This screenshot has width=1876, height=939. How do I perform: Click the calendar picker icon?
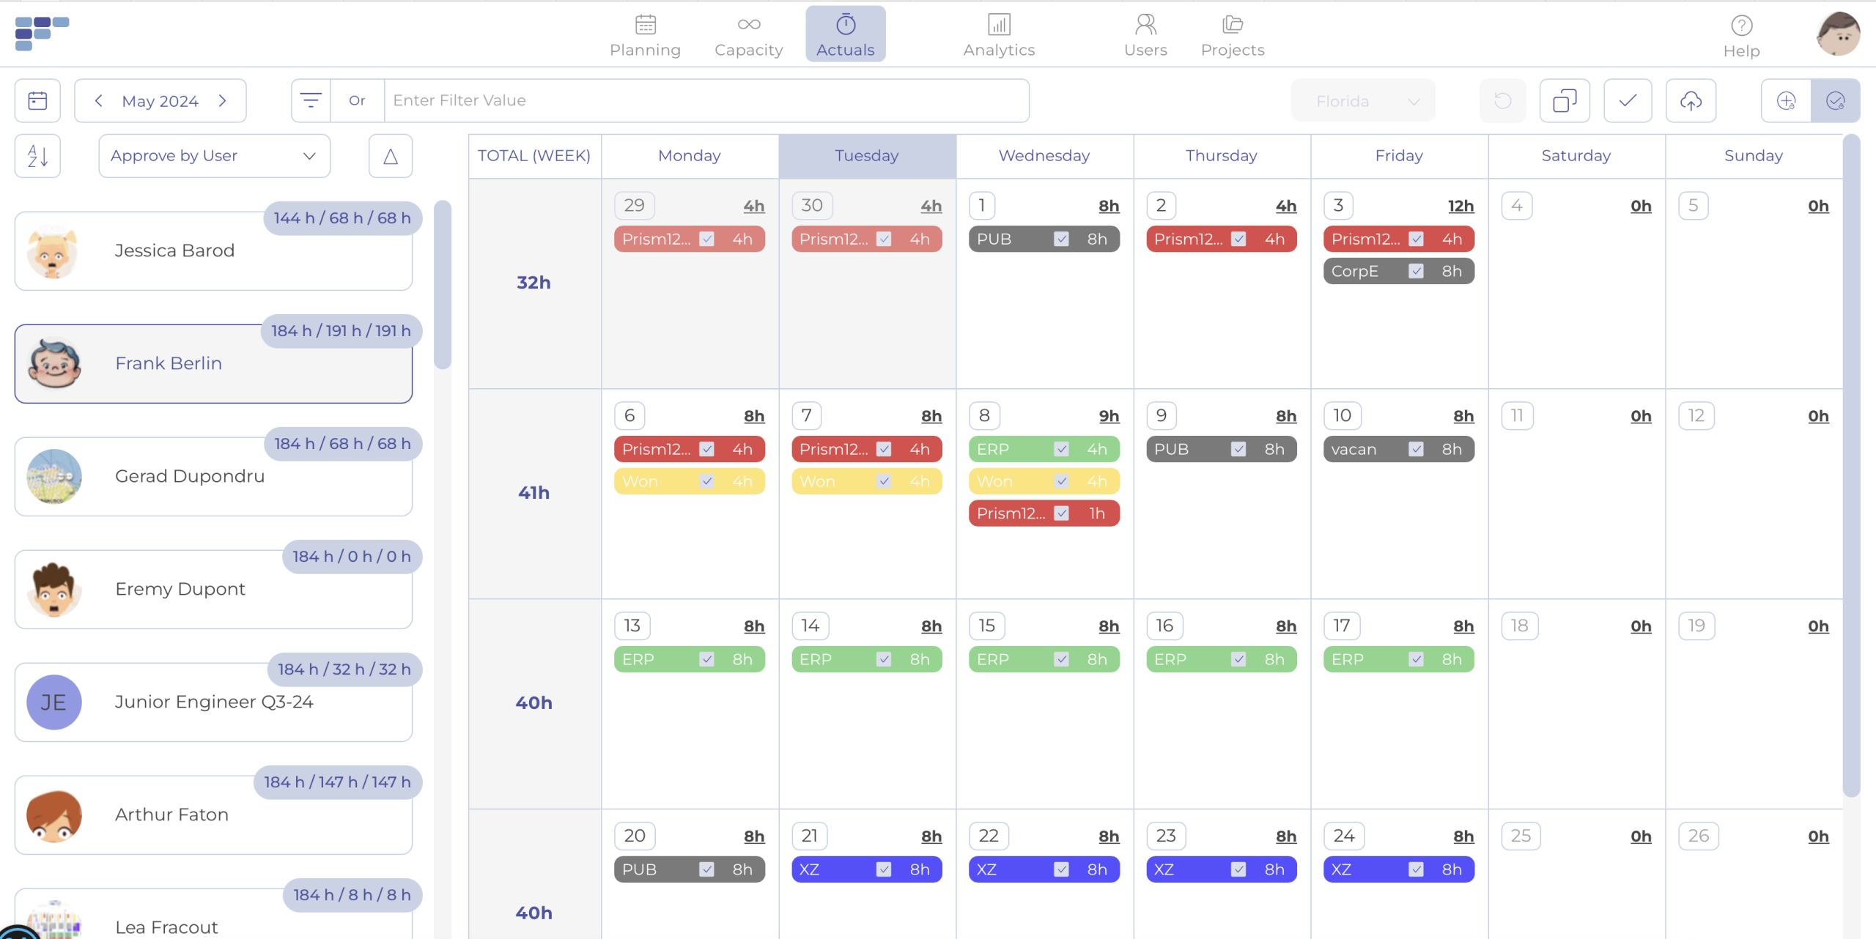(x=37, y=100)
